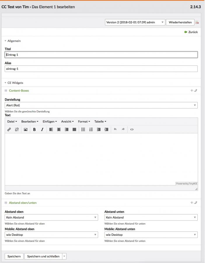The image size is (205, 263).
Task: Click the Wiederherstellen button
Action: point(180,22)
